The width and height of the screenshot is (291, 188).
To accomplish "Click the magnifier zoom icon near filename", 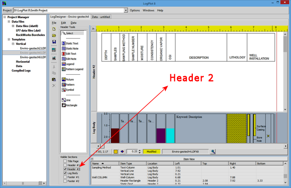I will pos(213,151).
